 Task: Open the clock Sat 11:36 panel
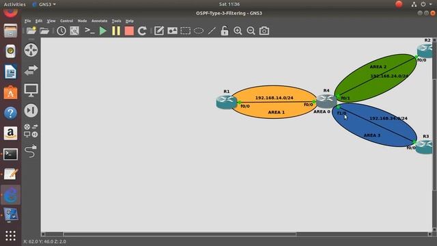pyautogui.click(x=229, y=4)
